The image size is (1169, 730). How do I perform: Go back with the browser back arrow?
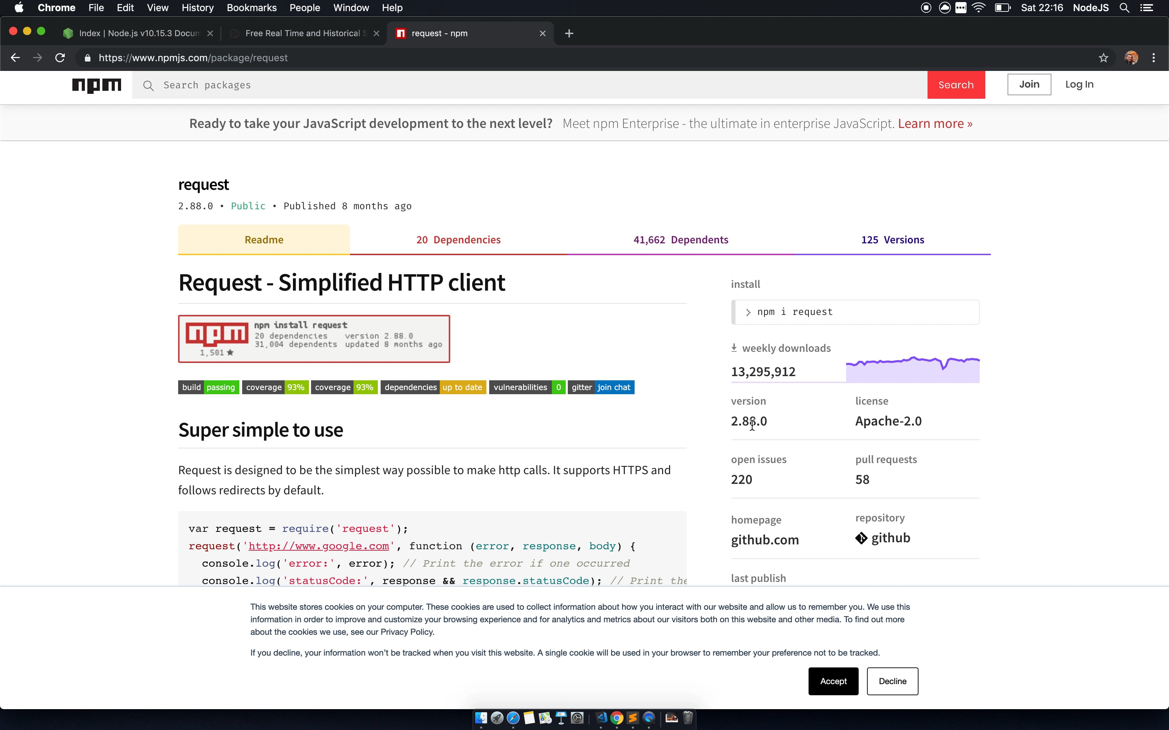click(15, 58)
